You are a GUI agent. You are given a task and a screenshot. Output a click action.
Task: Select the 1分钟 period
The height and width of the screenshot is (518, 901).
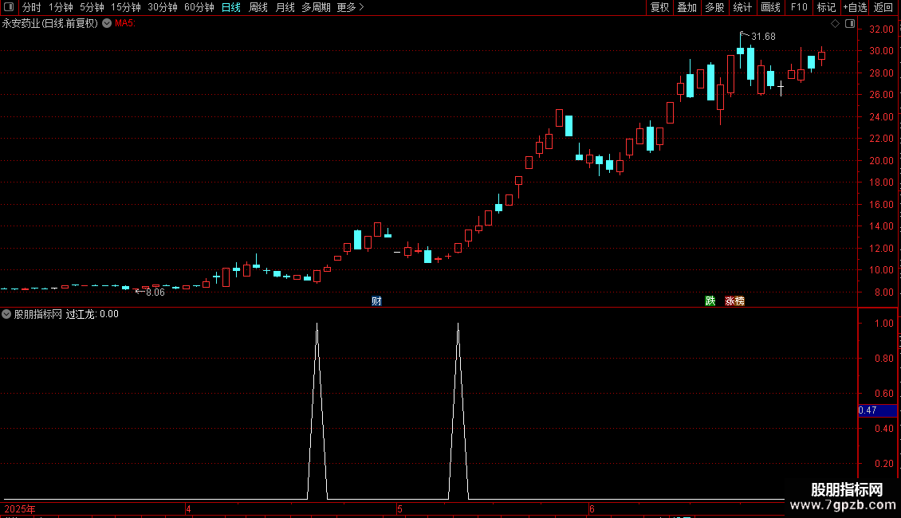point(61,7)
